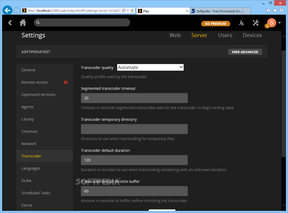Select the Server settings tab
This screenshot has width=288, height=213.
coord(199,35)
